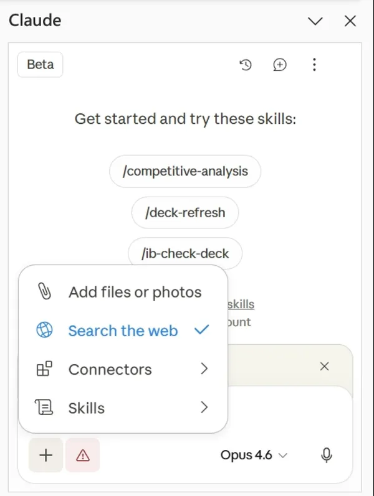Collapse the Claude panel with the chevron
Viewport: 374px width, 496px height.
[x=315, y=21]
